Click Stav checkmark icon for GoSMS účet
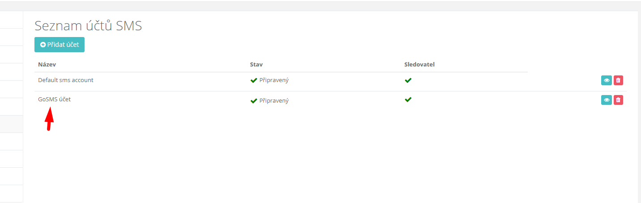This screenshot has width=641, height=203. coord(254,101)
